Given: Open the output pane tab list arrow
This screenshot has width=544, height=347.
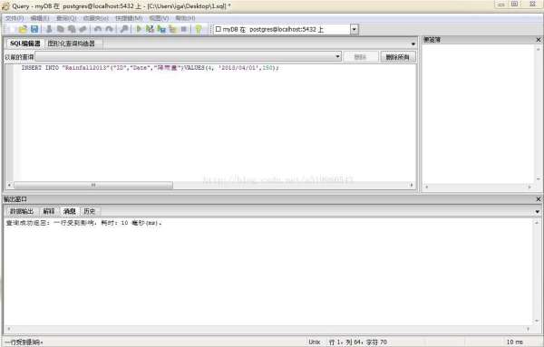Looking at the screenshot, I should 538,211.
